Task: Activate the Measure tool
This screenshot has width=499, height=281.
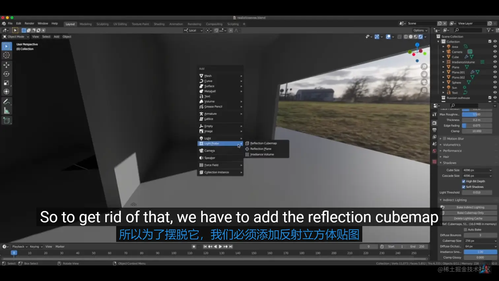Action: (x=7, y=110)
